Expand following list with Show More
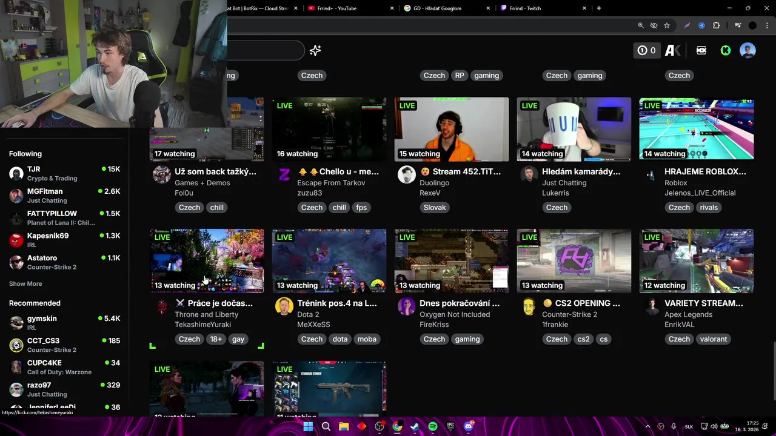The width and height of the screenshot is (776, 436). [25, 283]
